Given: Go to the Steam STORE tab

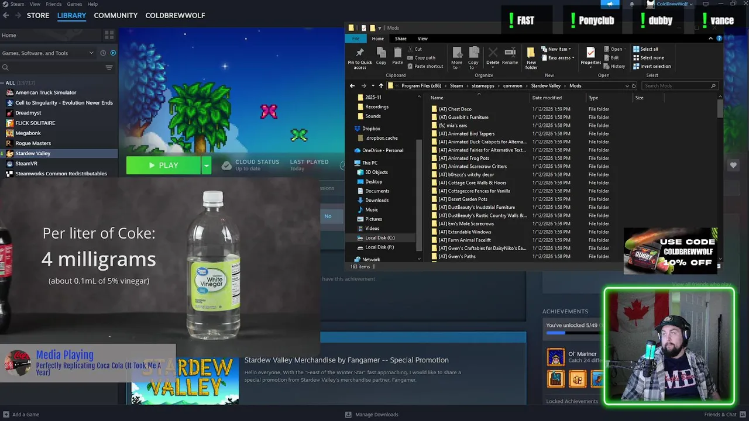Looking at the screenshot, I should click(x=38, y=15).
